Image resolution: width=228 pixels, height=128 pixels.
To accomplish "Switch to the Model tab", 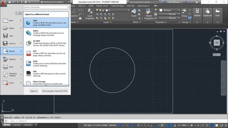I will pyautogui.click(x=7, y=124).
